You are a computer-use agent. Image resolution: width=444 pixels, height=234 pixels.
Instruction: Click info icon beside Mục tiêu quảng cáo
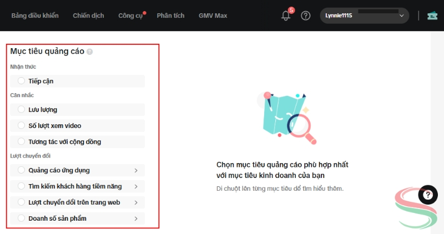click(x=90, y=52)
